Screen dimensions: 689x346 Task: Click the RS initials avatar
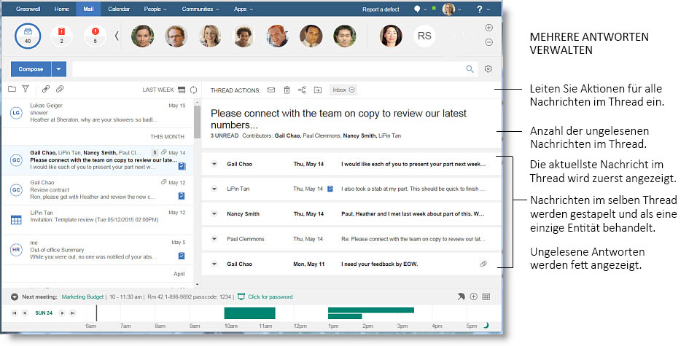(x=424, y=36)
